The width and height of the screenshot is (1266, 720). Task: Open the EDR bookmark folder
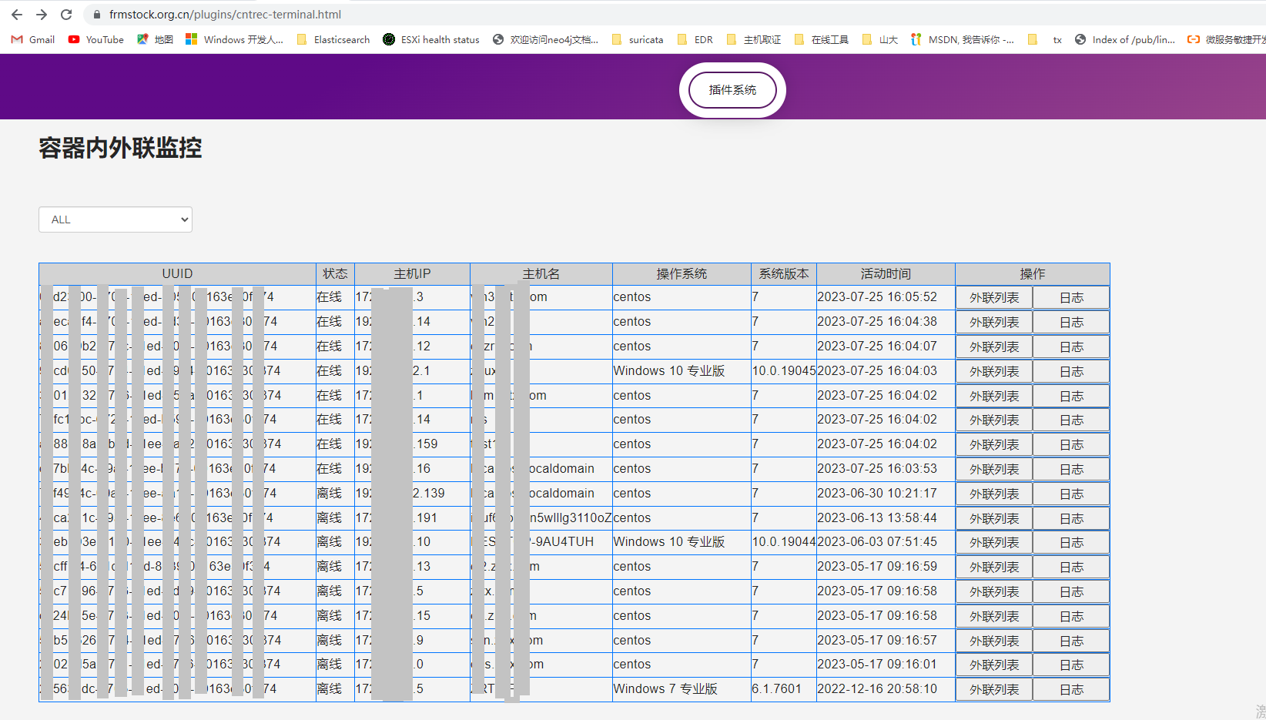[x=695, y=39]
